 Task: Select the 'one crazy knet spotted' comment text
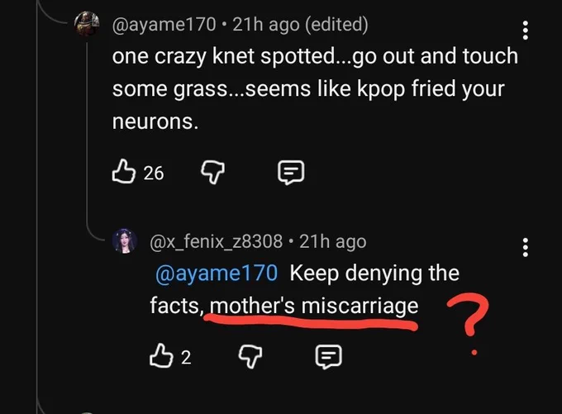(x=315, y=88)
